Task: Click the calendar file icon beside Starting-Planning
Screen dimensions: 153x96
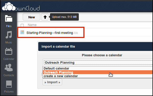Action: 22,32
